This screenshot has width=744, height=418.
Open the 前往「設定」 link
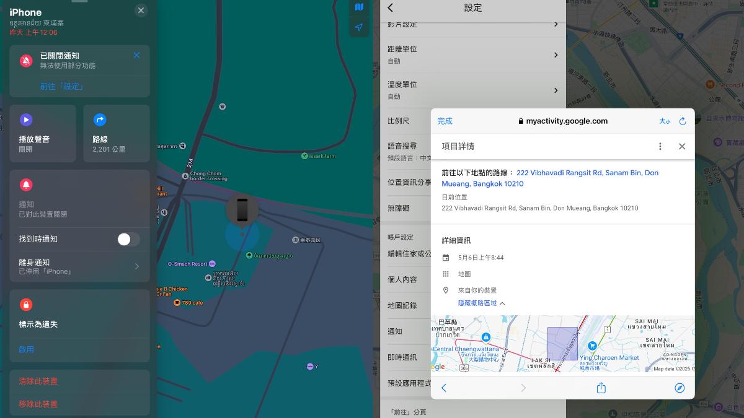pos(61,86)
